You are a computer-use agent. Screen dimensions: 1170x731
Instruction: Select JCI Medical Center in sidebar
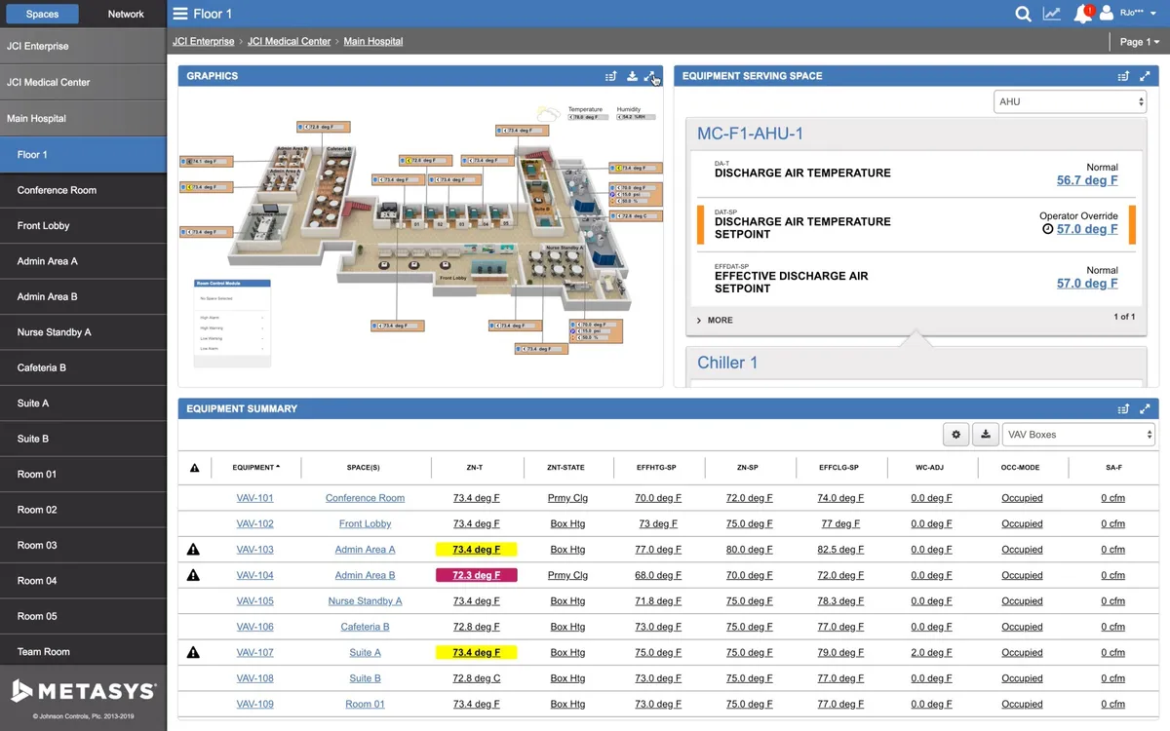[x=83, y=82]
